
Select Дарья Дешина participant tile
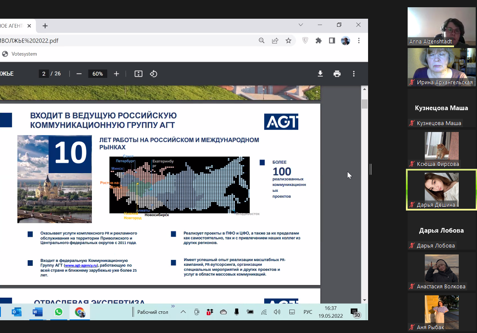441,190
